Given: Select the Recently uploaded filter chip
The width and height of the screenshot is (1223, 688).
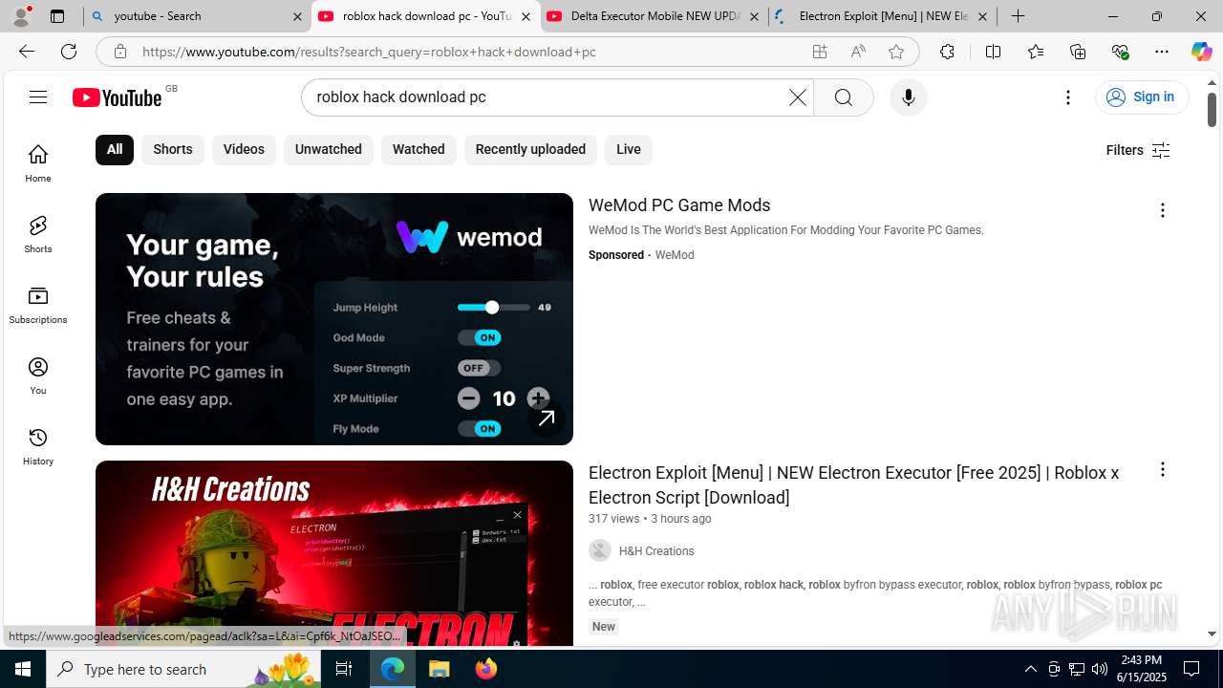Looking at the screenshot, I should (530, 149).
